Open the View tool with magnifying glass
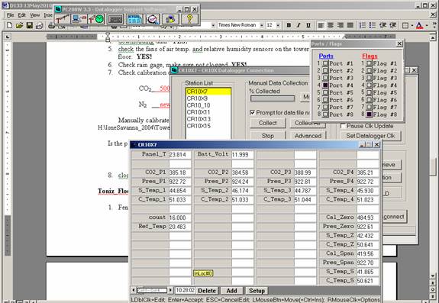Image resolution: width=439 pixels, height=303 pixels. click(x=153, y=19)
